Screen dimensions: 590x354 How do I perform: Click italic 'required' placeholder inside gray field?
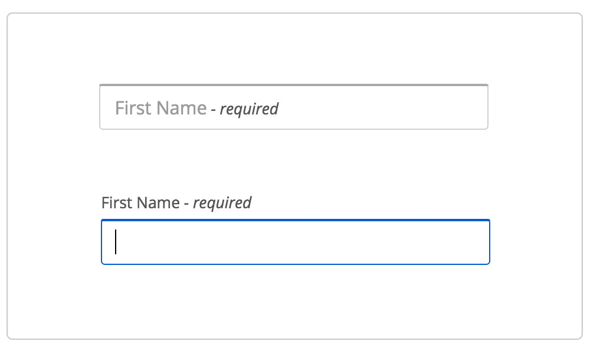pos(249,109)
